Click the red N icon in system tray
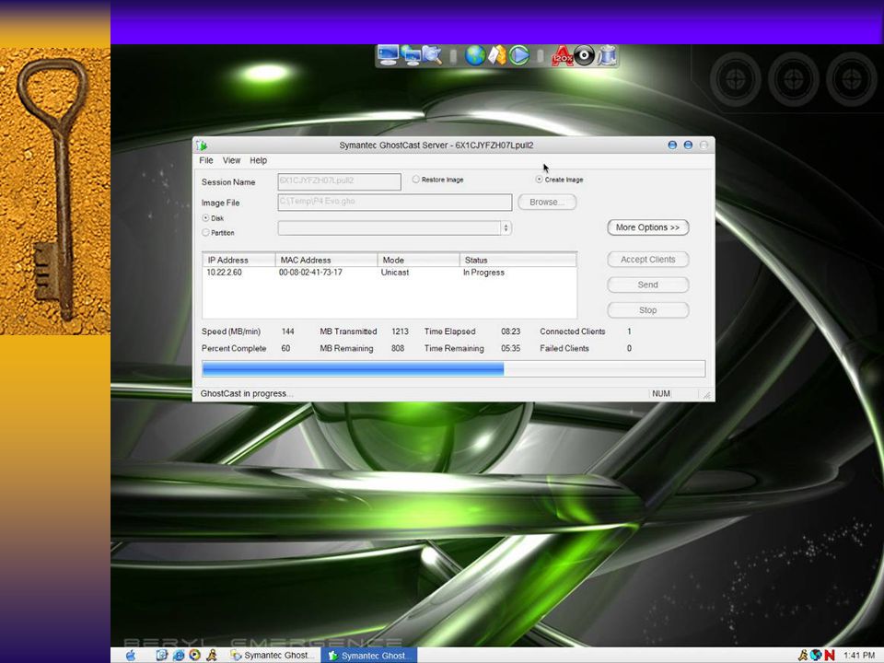The image size is (884, 663). 830,655
